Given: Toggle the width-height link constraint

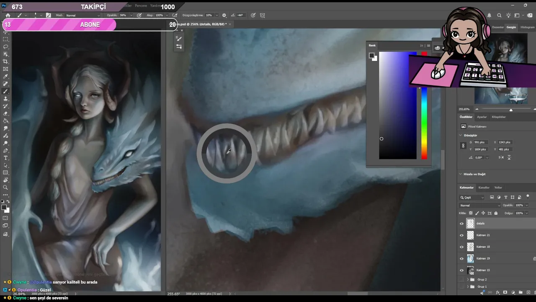Looking at the screenshot, I should [x=463, y=146].
